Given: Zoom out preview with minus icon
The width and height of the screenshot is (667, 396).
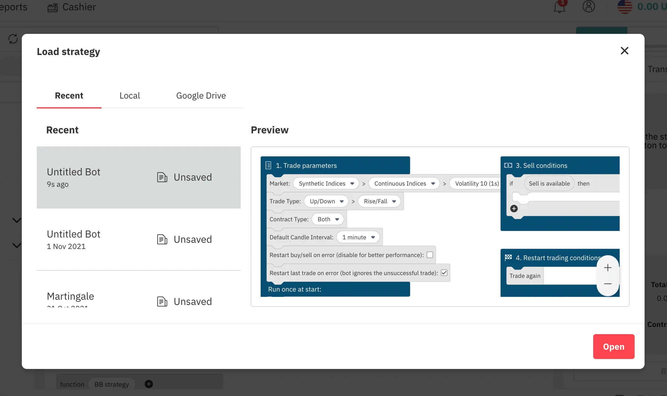Looking at the screenshot, I should [x=608, y=284].
